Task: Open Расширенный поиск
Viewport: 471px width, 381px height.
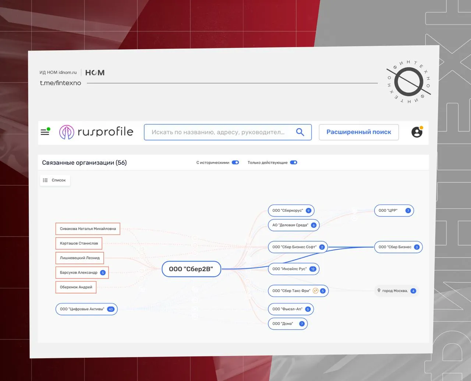Action: (x=359, y=132)
